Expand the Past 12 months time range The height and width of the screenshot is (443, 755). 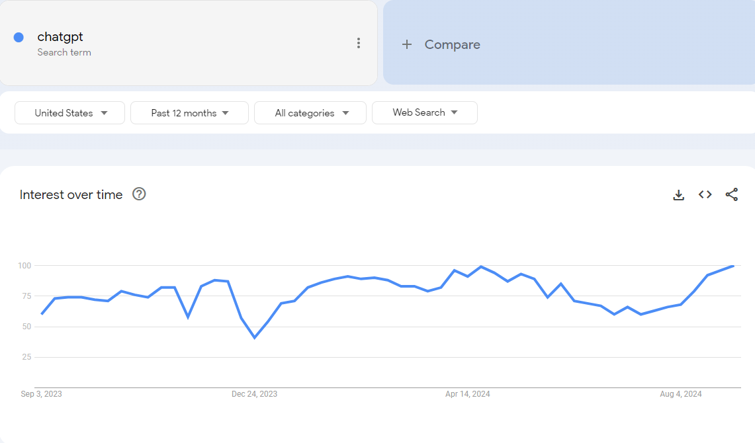pyautogui.click(x=189, y=113)
